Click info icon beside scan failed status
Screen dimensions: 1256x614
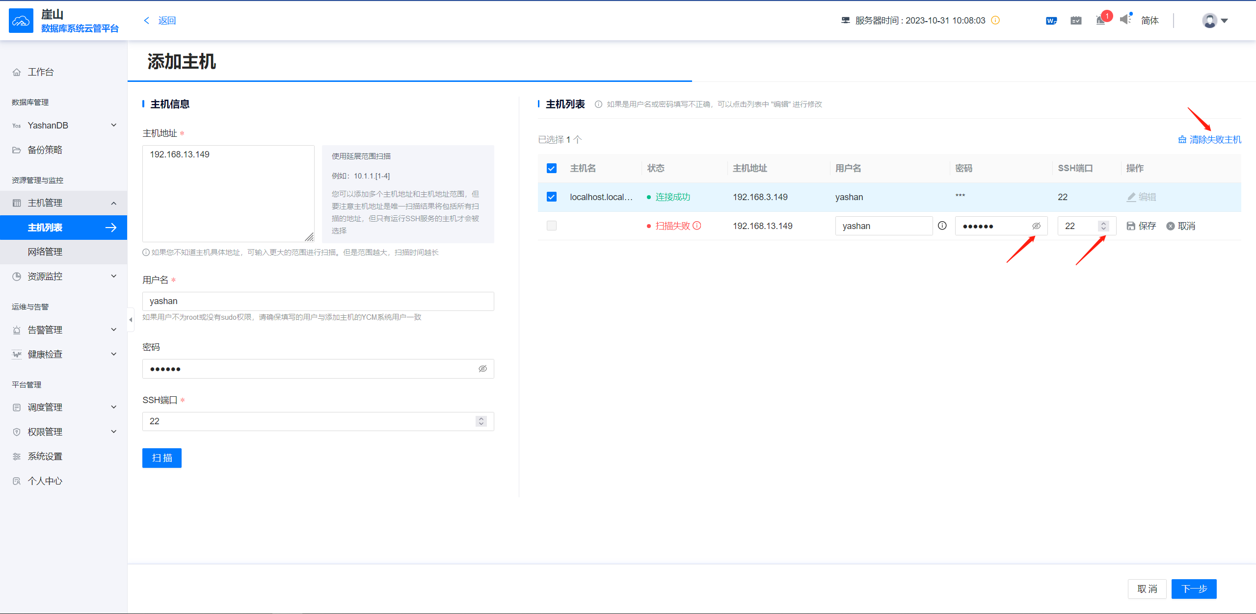[x=697, y=226]
